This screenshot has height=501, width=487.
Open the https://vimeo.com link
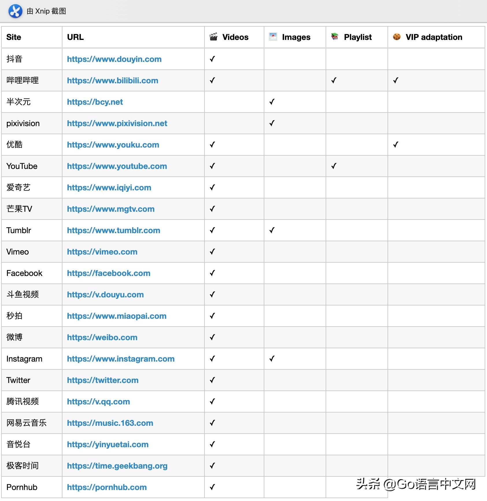coord(102,252)
